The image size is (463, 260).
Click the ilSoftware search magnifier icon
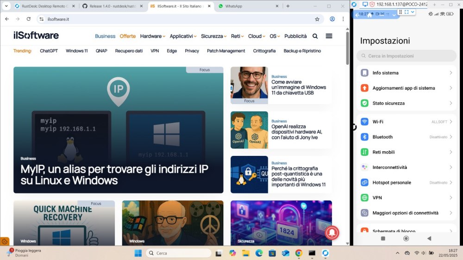(315, 36)
